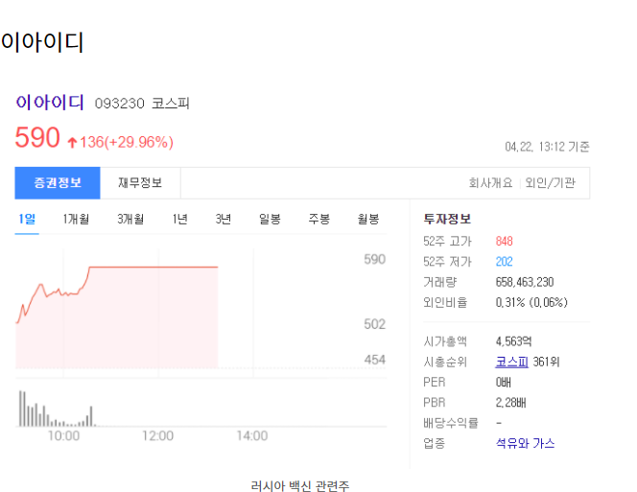637x492 pixels.
Task: Show the 3년 chart
Action: [x=224, y=220]
